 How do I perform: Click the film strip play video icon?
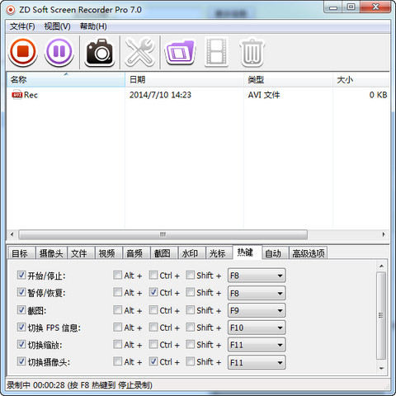tap(217, 52)
